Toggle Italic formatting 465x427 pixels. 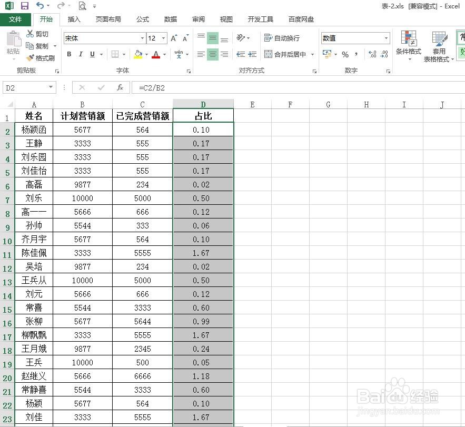point(81,54)
